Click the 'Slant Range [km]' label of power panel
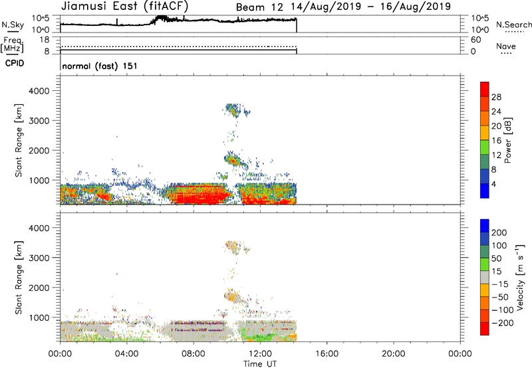This screenshot has width=532, height=368. (19, 140)
